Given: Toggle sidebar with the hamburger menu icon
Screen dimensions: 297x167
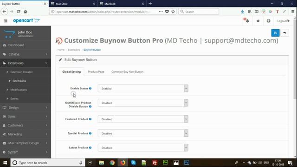Looking at the screenshot, I should tap(5, 21).
